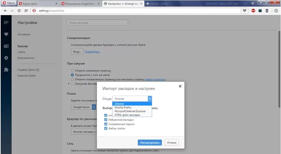
Task: Go back with the back arrow
Action: [6, 11]
